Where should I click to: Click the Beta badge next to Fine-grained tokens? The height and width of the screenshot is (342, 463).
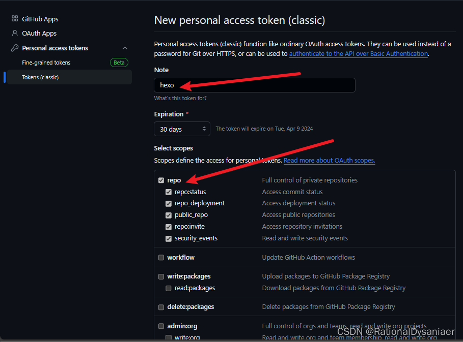(x=119, y=63)
